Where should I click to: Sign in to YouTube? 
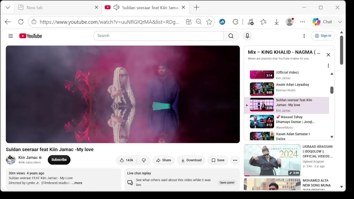click(x=323, y=36)
